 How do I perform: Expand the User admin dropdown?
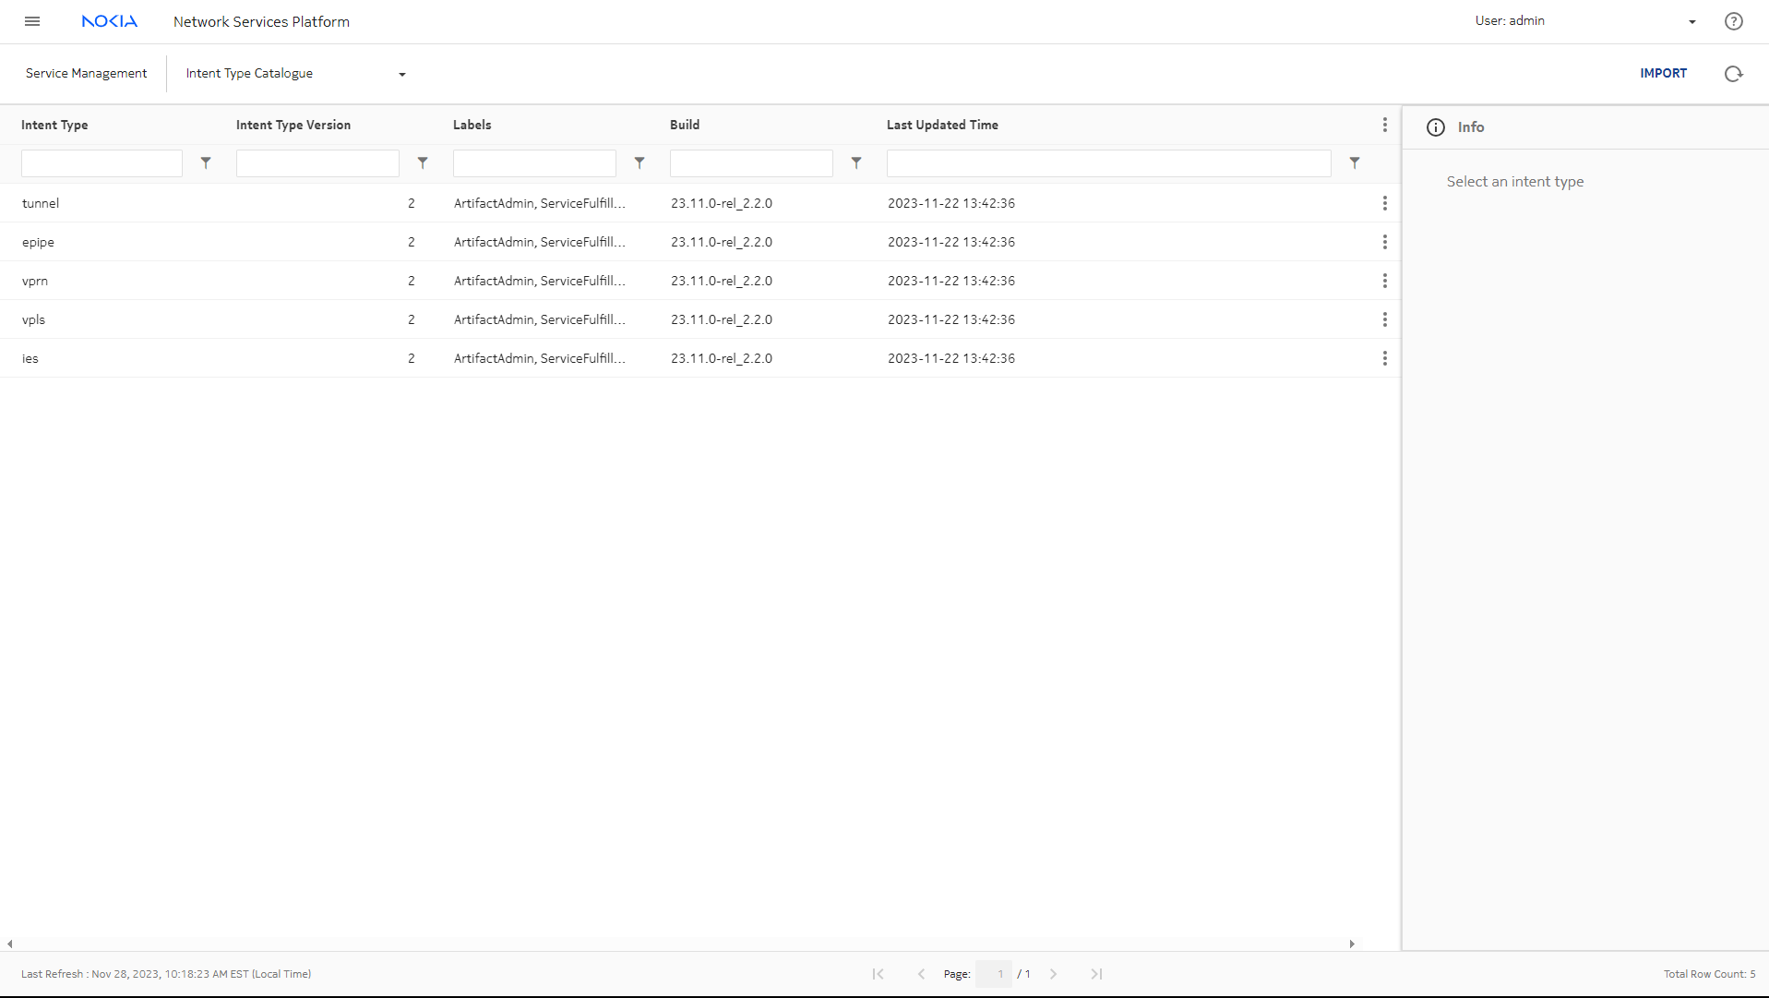[x=1691, y=21]
